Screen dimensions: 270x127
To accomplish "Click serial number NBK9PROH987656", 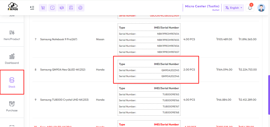I will point(168,46).
